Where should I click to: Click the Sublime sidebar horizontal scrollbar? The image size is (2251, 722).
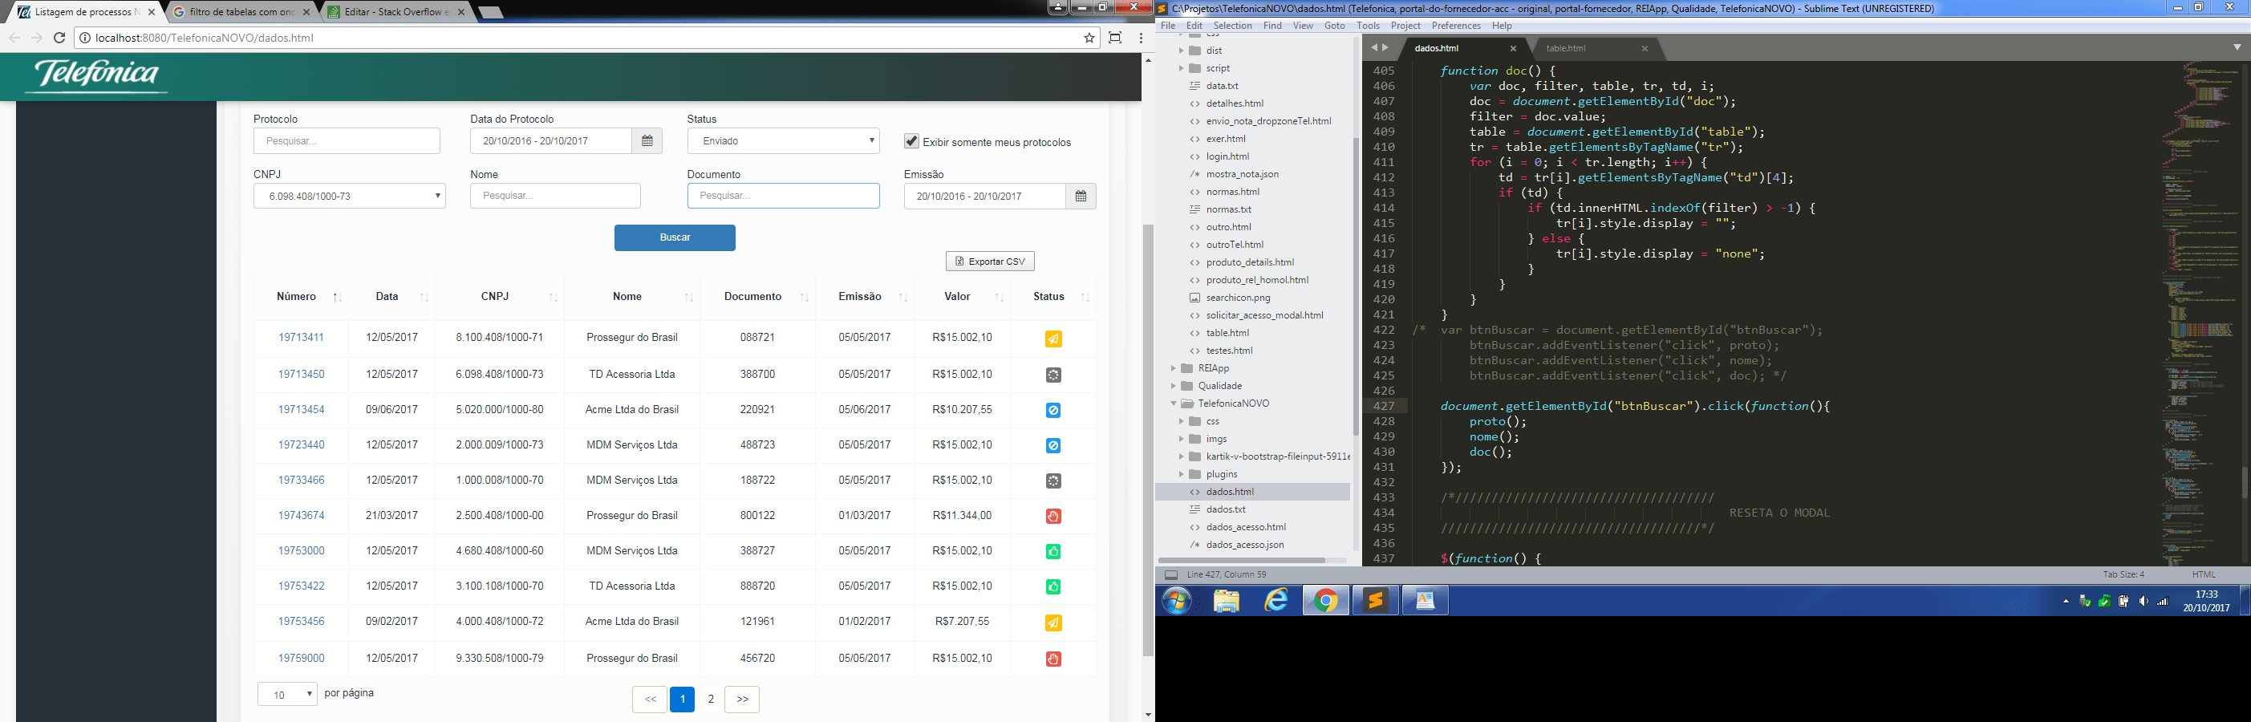tap(1242, 559)
